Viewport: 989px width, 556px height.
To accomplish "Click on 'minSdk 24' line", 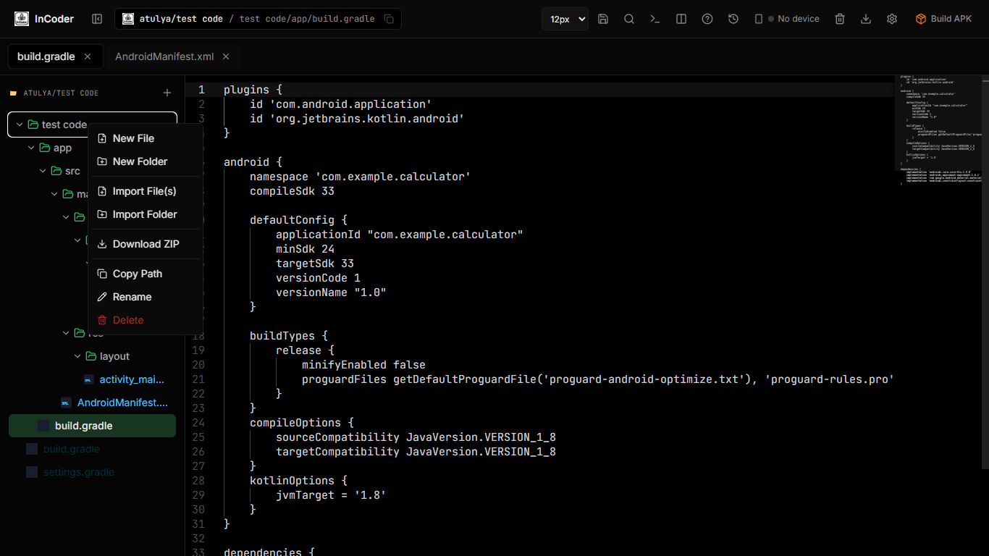I will tap(305, 249).
